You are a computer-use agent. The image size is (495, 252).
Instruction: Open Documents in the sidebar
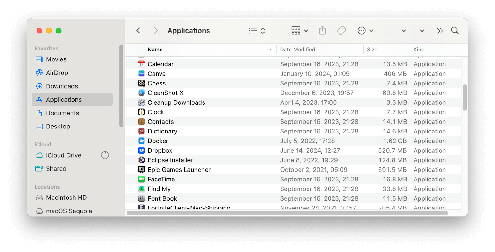click(x=72, y=113)
